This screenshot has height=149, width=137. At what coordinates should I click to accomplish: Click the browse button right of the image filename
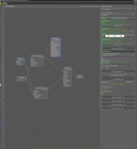[134, 18]
